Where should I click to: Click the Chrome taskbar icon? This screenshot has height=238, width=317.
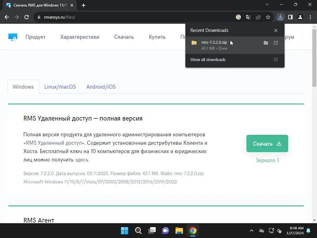(x=193, y=231)
